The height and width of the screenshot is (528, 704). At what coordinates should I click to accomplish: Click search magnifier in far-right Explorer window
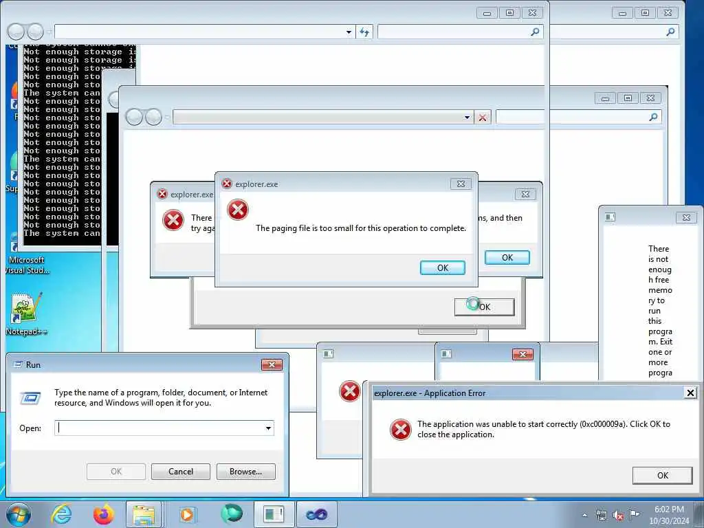pos(671,32)
